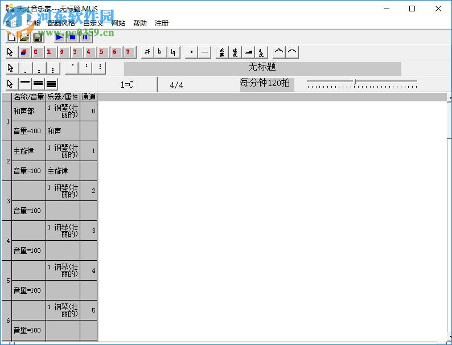Screen dimensions: 452x345
Task: Click track 1's 音量=100 volume cell
Action: tap(28, 131)
